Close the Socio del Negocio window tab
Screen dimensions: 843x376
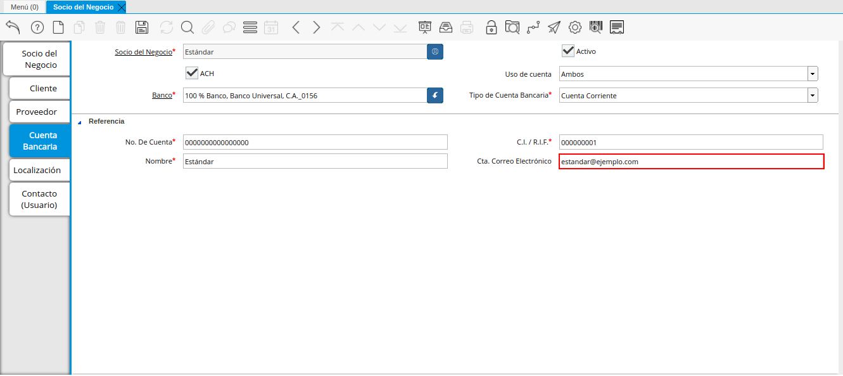coord(122,7)
